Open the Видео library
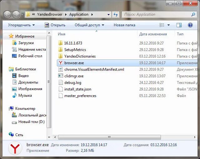 click(x=23, y=76)
